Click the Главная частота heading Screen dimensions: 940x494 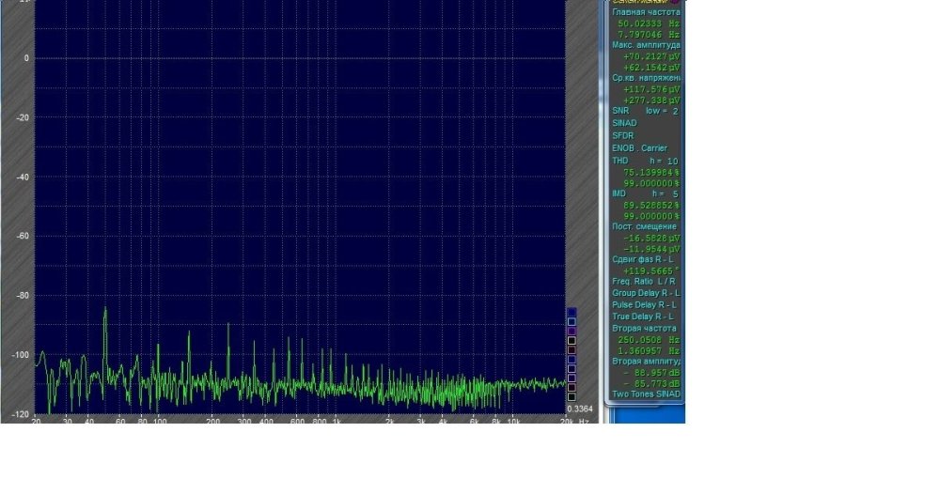tap(646, 12)
